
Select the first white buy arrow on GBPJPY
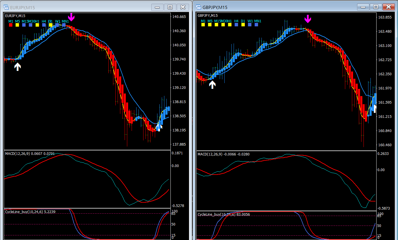click(x=212, y=85)
